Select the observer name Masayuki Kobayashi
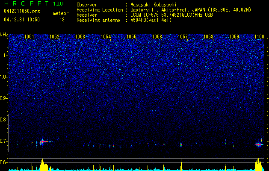 154,5
